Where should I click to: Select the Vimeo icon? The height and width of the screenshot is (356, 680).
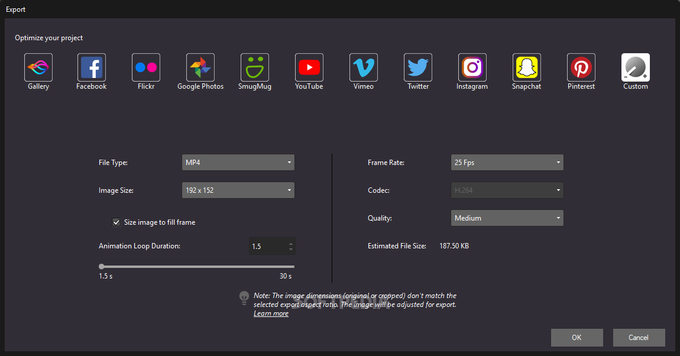pyautogui.click(x=364, y=67)
